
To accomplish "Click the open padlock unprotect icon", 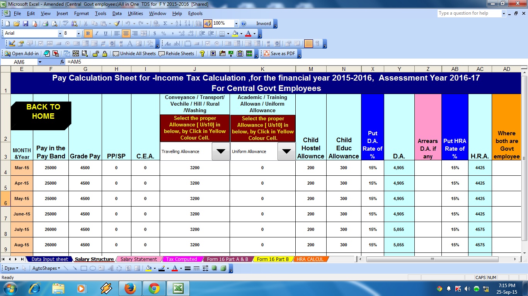I will point(95,54).
